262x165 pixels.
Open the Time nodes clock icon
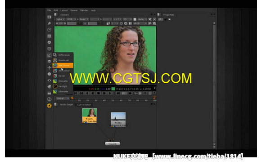click(x=49, y=30)
